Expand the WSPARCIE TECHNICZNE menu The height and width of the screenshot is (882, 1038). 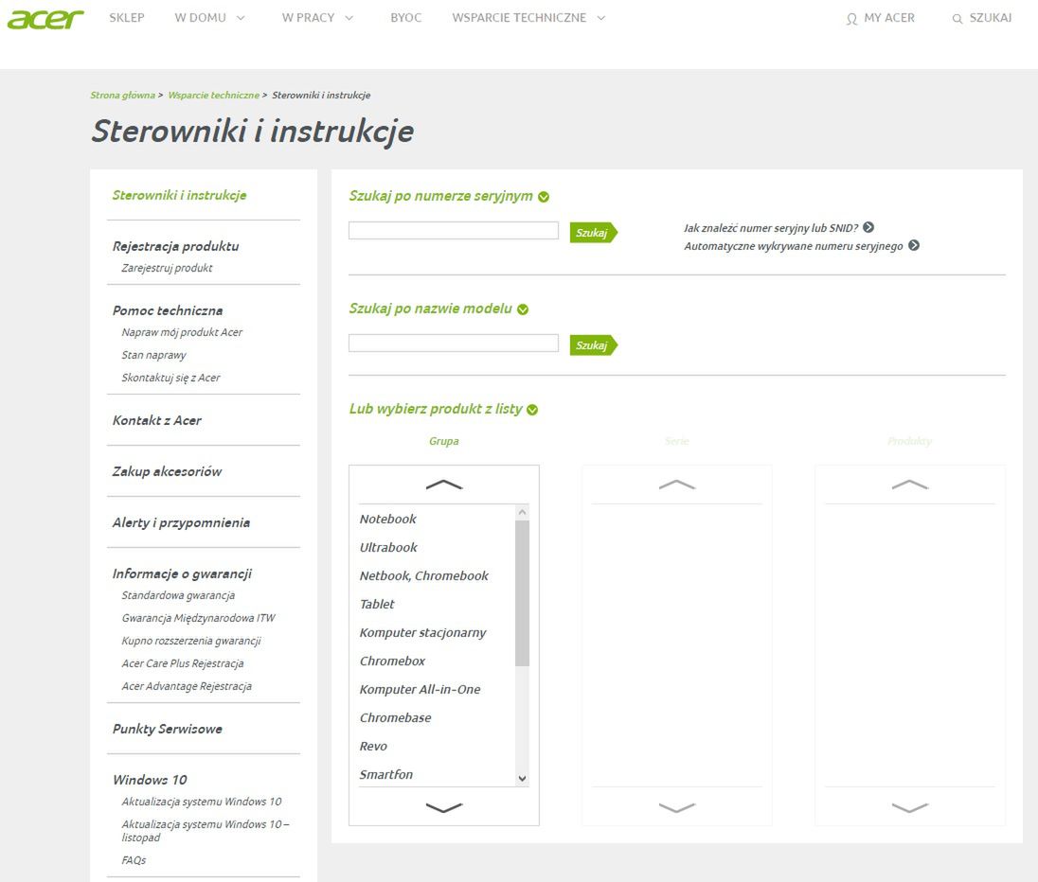528,18
